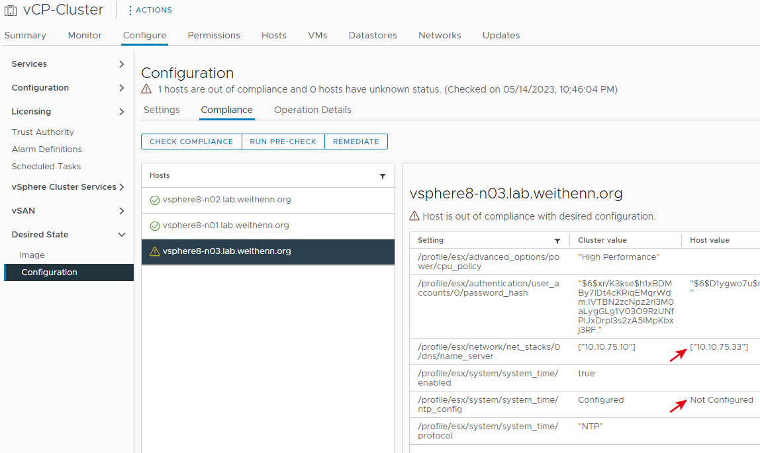Select host vsphere8-n02.lab.weithenn.org
This screenshot has width=760, height=453.
[268, 200]
